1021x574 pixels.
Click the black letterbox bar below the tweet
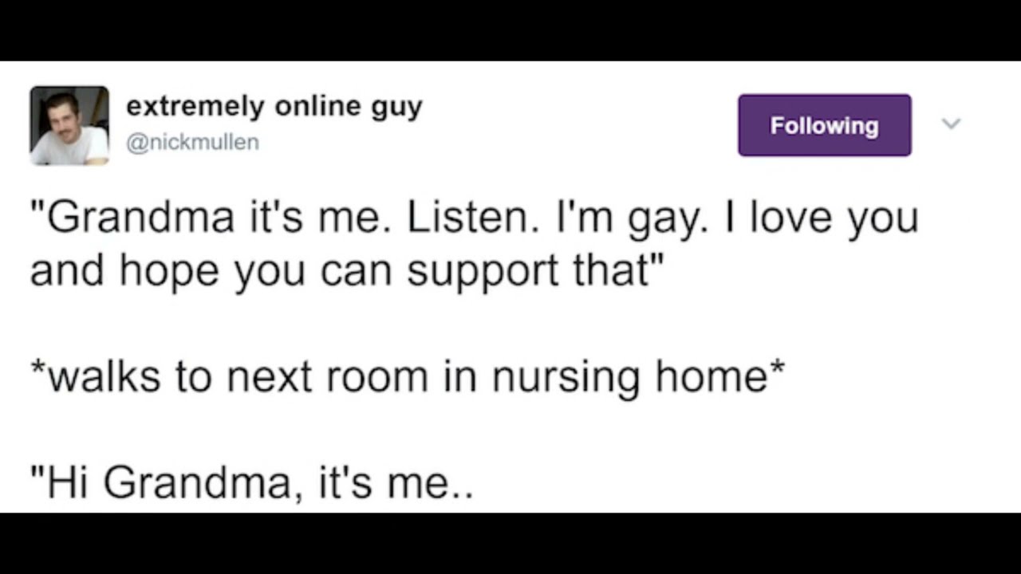(x=510, y=543)
